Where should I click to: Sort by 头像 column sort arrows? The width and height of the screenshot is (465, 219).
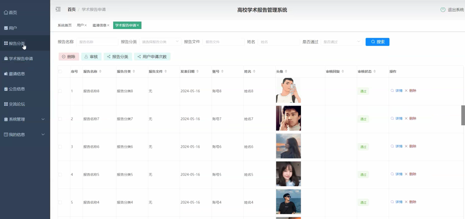click(286, 71)
